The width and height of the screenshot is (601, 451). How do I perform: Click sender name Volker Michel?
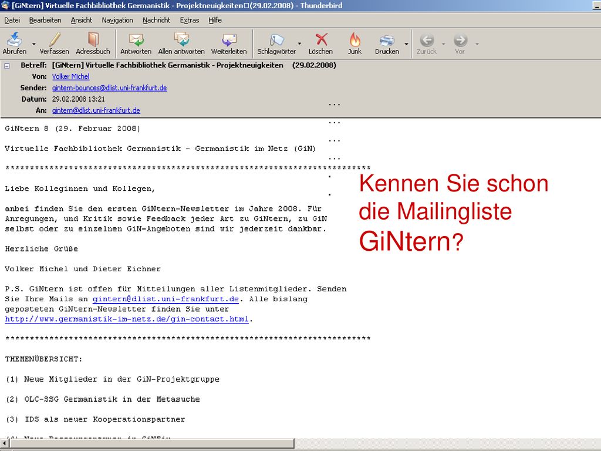(x=70, y=77)
